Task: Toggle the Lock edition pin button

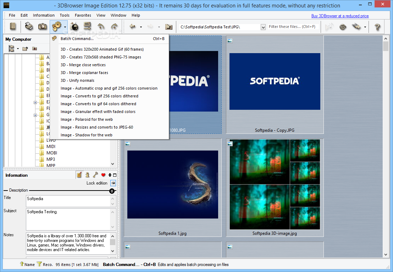Action: [x=113, y=183]
